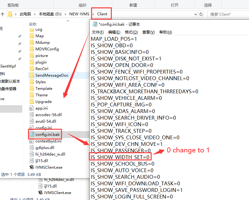This screenshot has width=249, height=200.
Task: Select IVMSClient.exe in the background Explorer window
Action: (x=57, y=193)
